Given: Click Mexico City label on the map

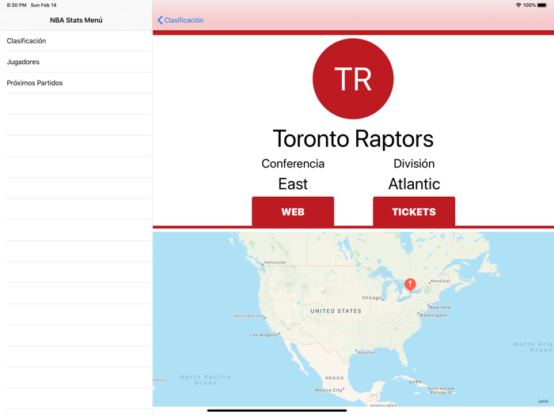Looking at the screenshot, I should (x=328, y=390).
